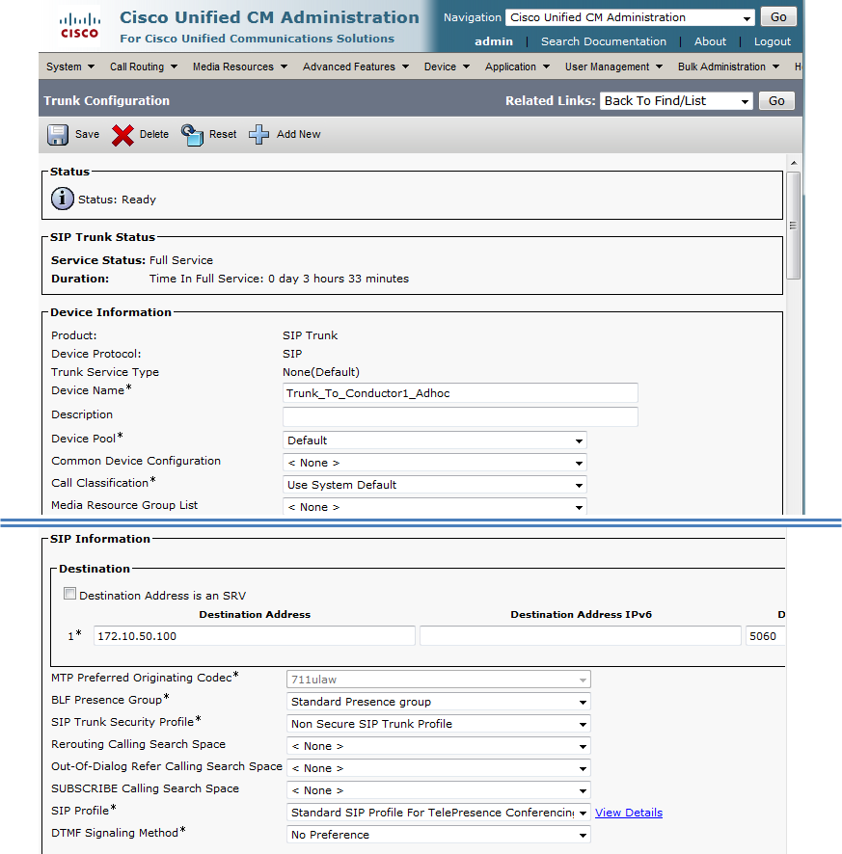This screenshot has height=854, width=842.
Task: Click the Save text button
Action: [x=87, y=135]
